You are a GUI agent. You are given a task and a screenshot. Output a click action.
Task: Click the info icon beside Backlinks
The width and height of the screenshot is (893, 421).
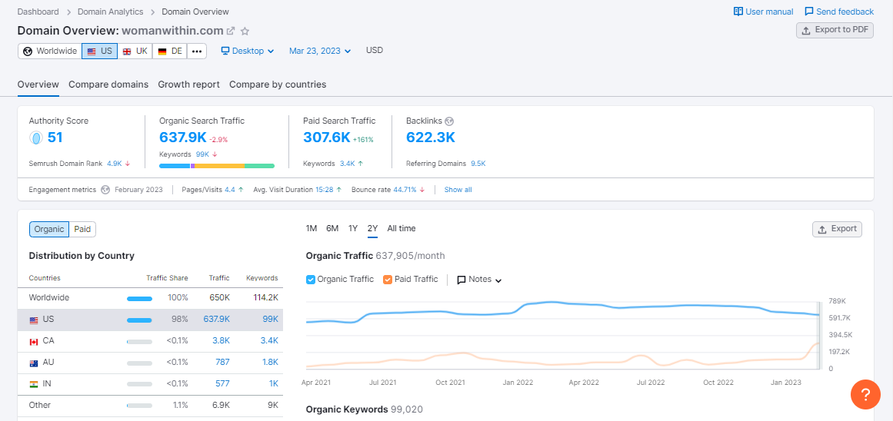[x=449, y=121]
